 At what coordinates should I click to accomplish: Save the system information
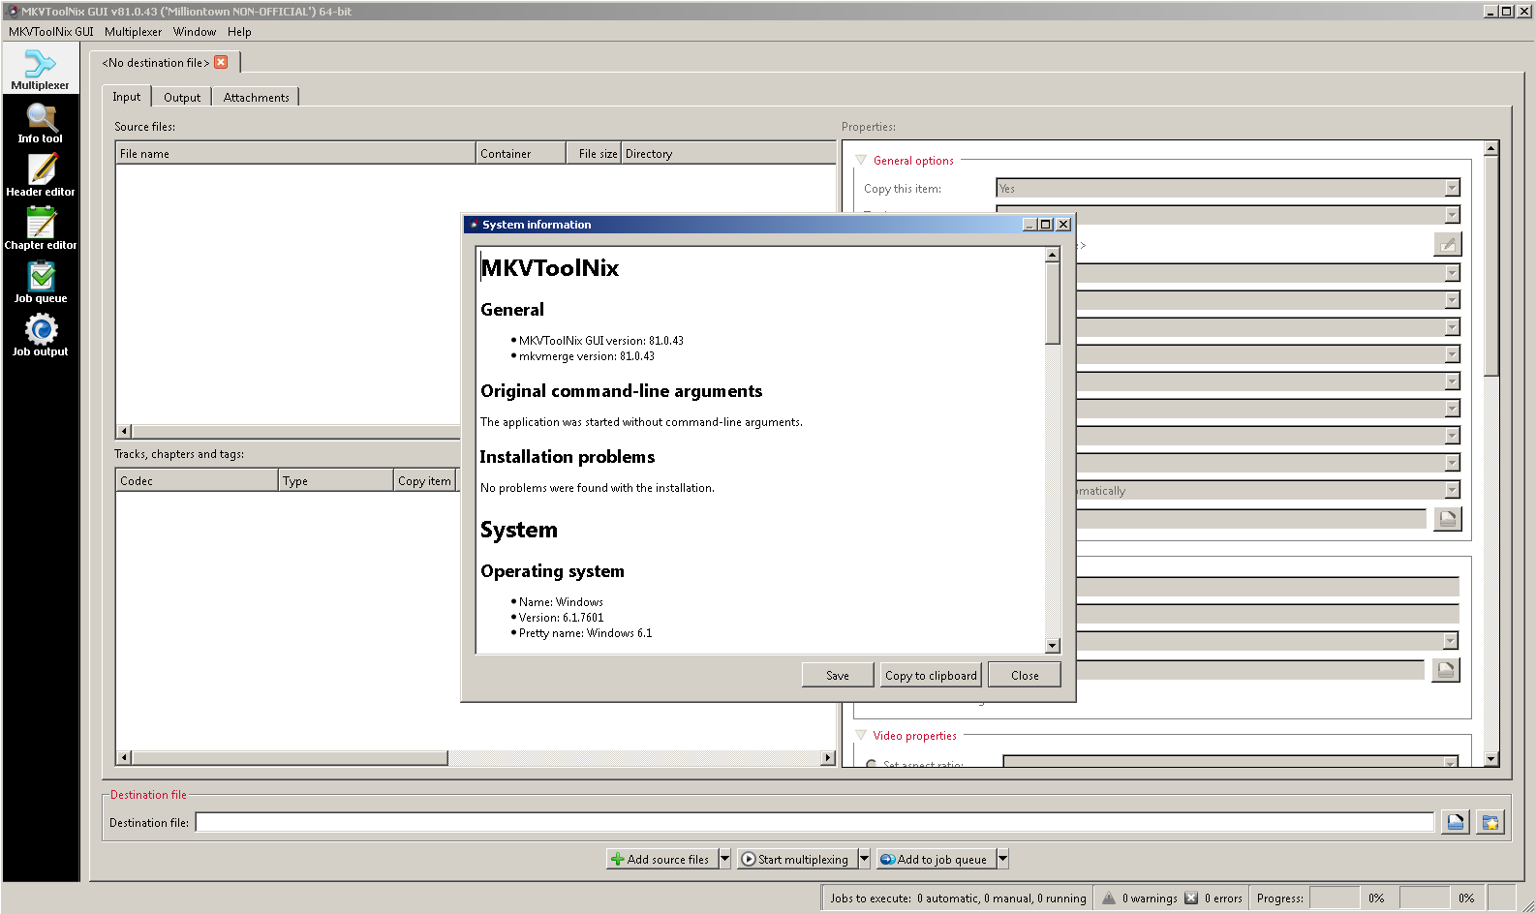838,675
